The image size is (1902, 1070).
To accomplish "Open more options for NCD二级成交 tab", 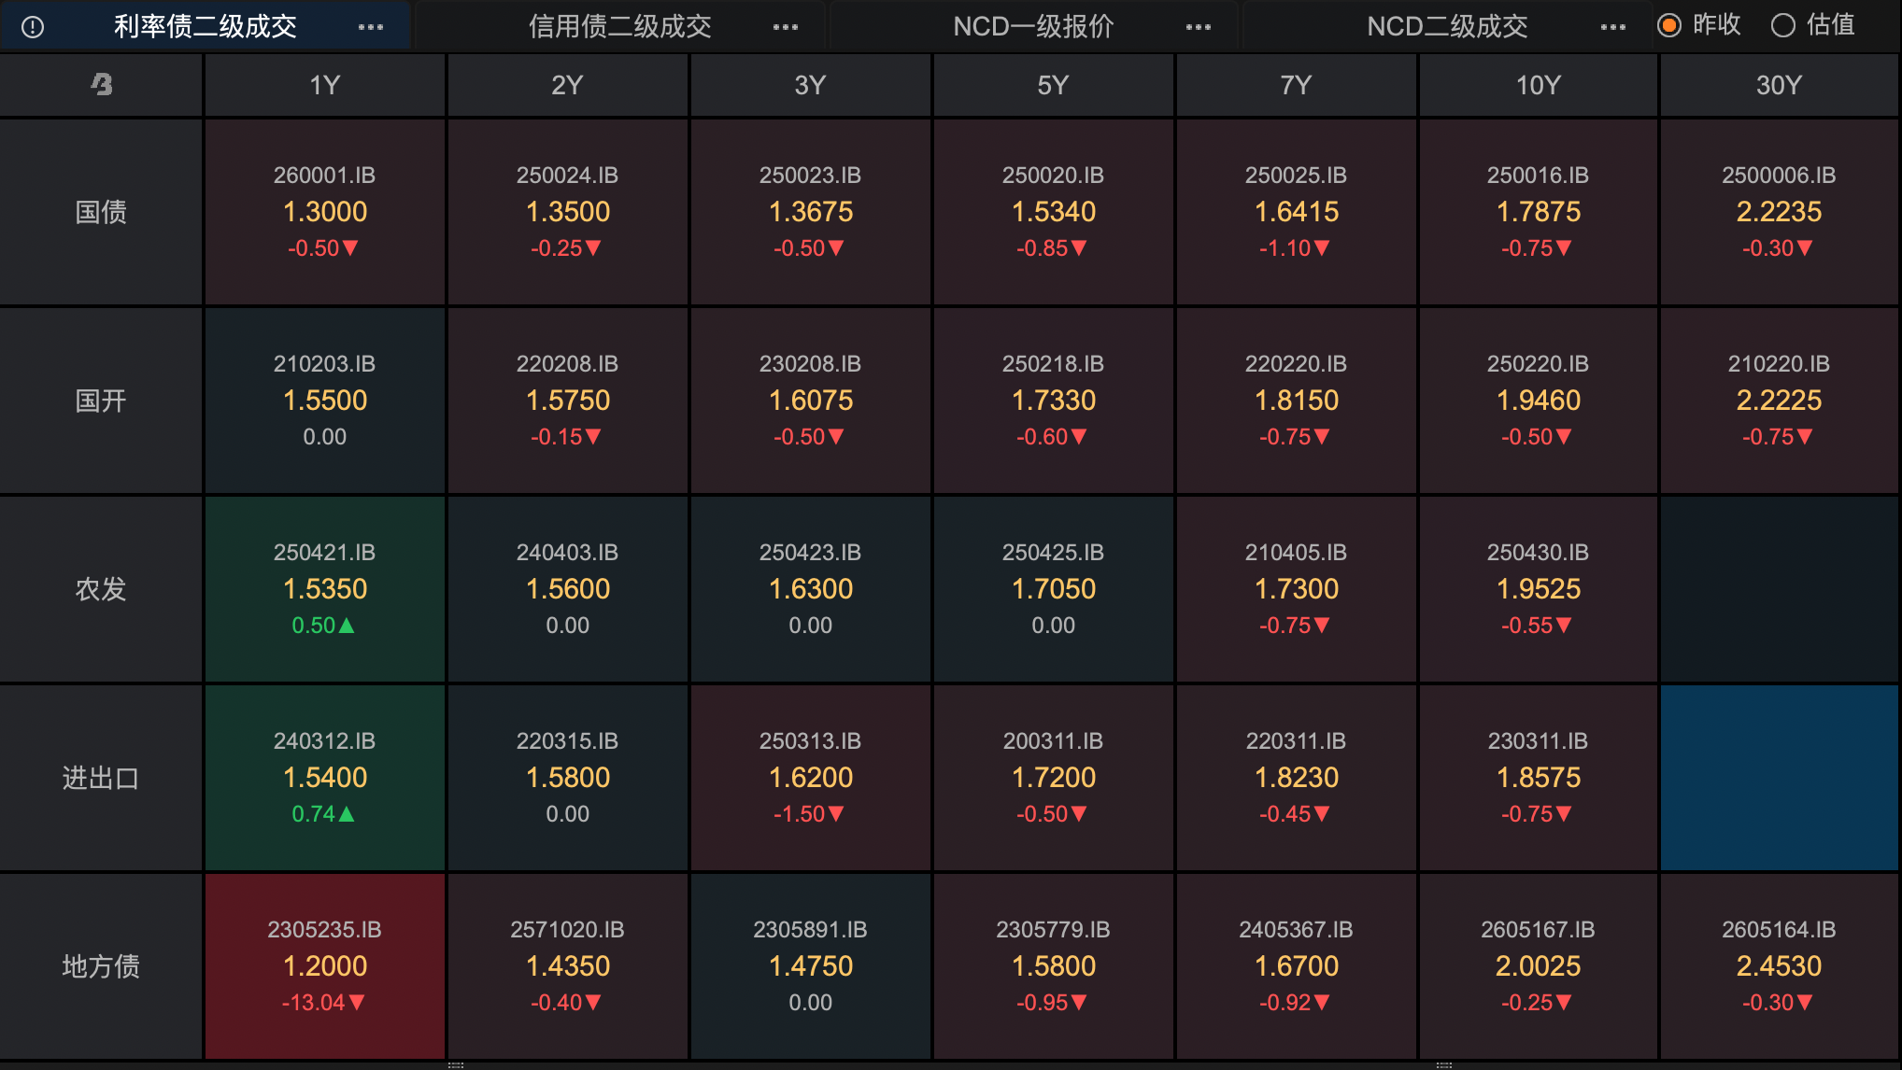I will point(1612,27).
